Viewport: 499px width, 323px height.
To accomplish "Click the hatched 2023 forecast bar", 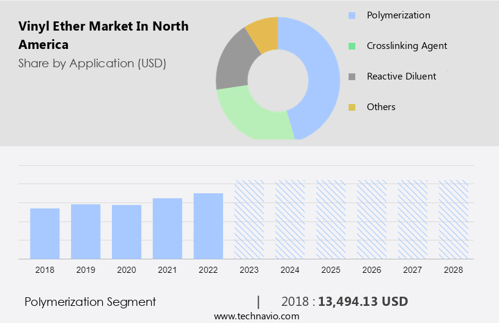I will [250, 219].
